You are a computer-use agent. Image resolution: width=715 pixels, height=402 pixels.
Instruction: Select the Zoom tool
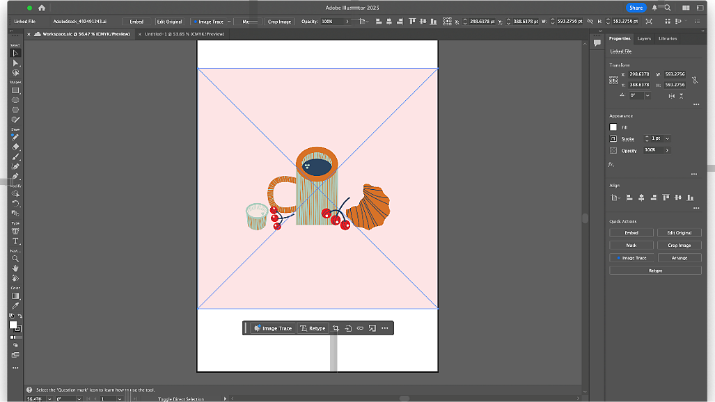pyautogui.click(x=15, y=259)
